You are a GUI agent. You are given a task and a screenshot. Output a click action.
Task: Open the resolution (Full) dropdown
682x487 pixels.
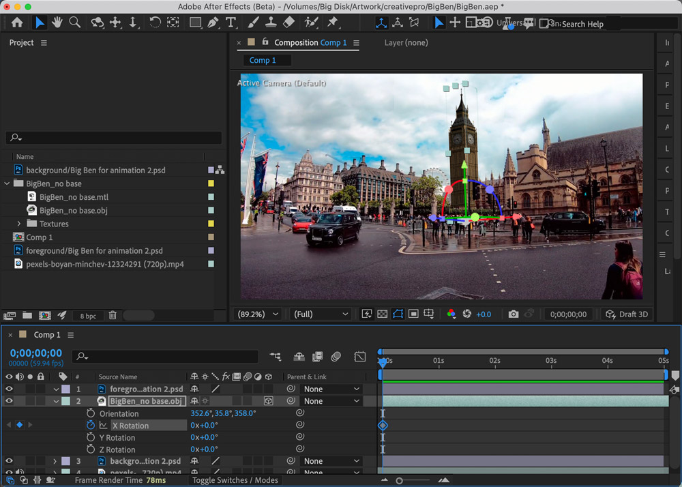coord(321,314)
